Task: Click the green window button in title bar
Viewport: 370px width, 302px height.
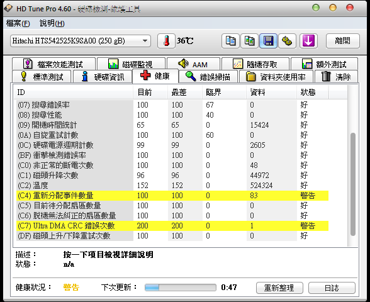Action: pos(316,8)
